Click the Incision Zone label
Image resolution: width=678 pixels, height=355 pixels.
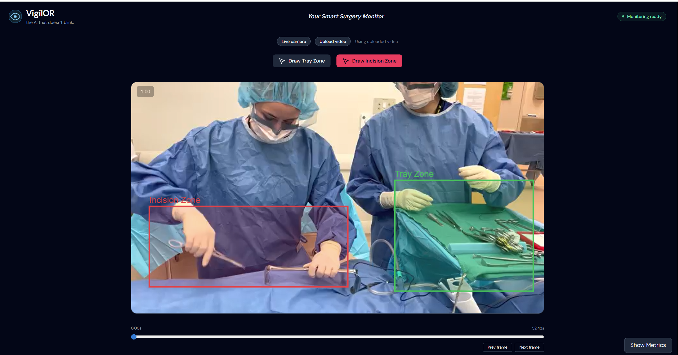tap(175, 200)
